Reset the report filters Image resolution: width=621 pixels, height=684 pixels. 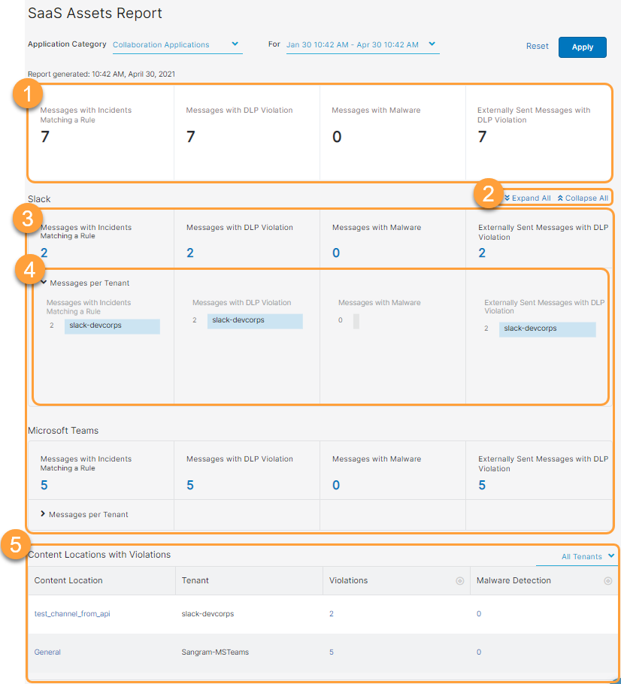[537, 46]
